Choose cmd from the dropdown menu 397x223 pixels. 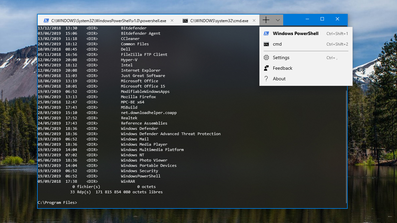click(306, 44)
